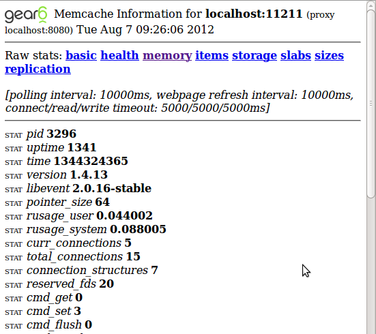Click the vertical scrollbar thumb

pos(371,104)
